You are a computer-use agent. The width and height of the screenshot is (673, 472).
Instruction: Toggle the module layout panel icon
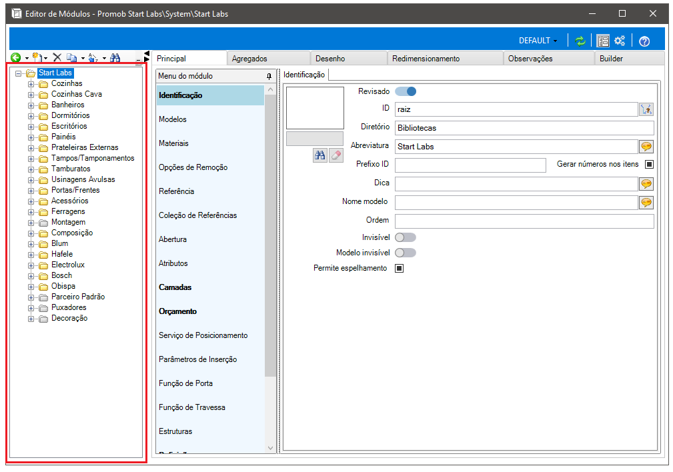(603, 41)
